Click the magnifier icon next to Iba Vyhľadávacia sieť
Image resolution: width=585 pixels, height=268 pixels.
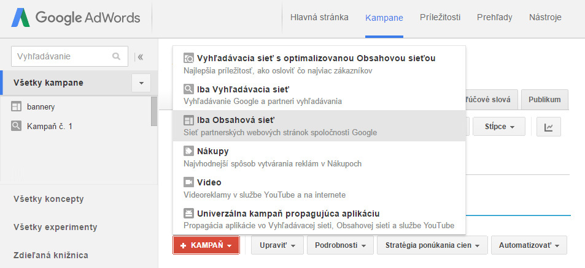[189, 89]
